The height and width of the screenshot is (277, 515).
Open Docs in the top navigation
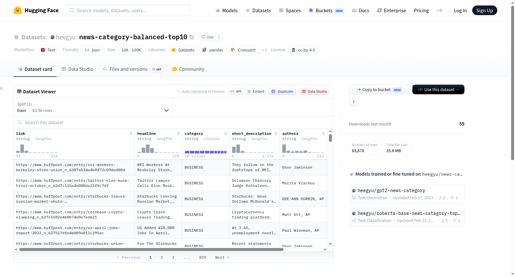pyautogui.click(x=360, y=10)
